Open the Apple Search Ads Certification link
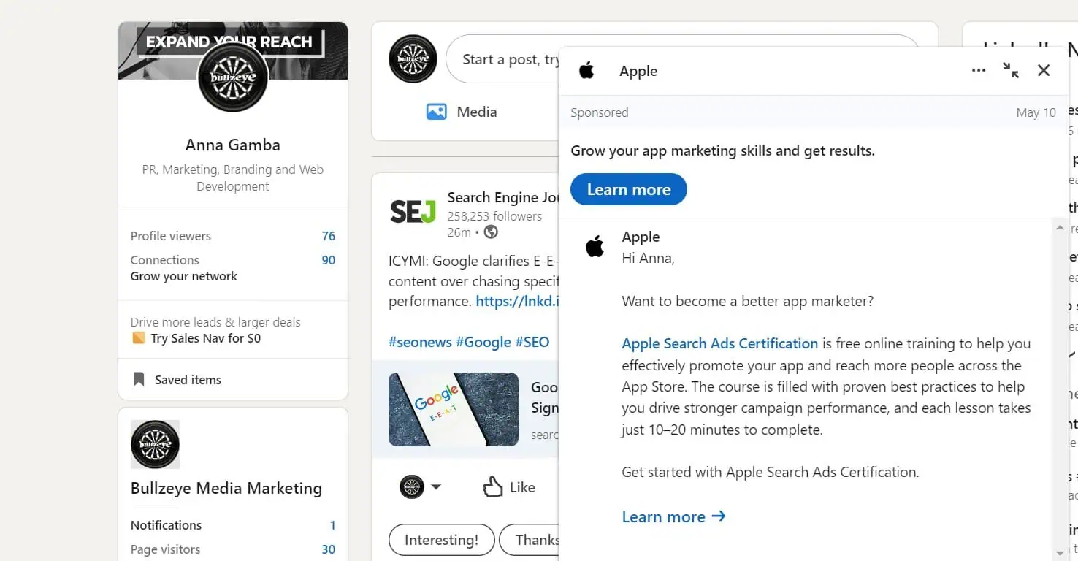Viewport: 1078px width, 561px height. click(719, 343)
